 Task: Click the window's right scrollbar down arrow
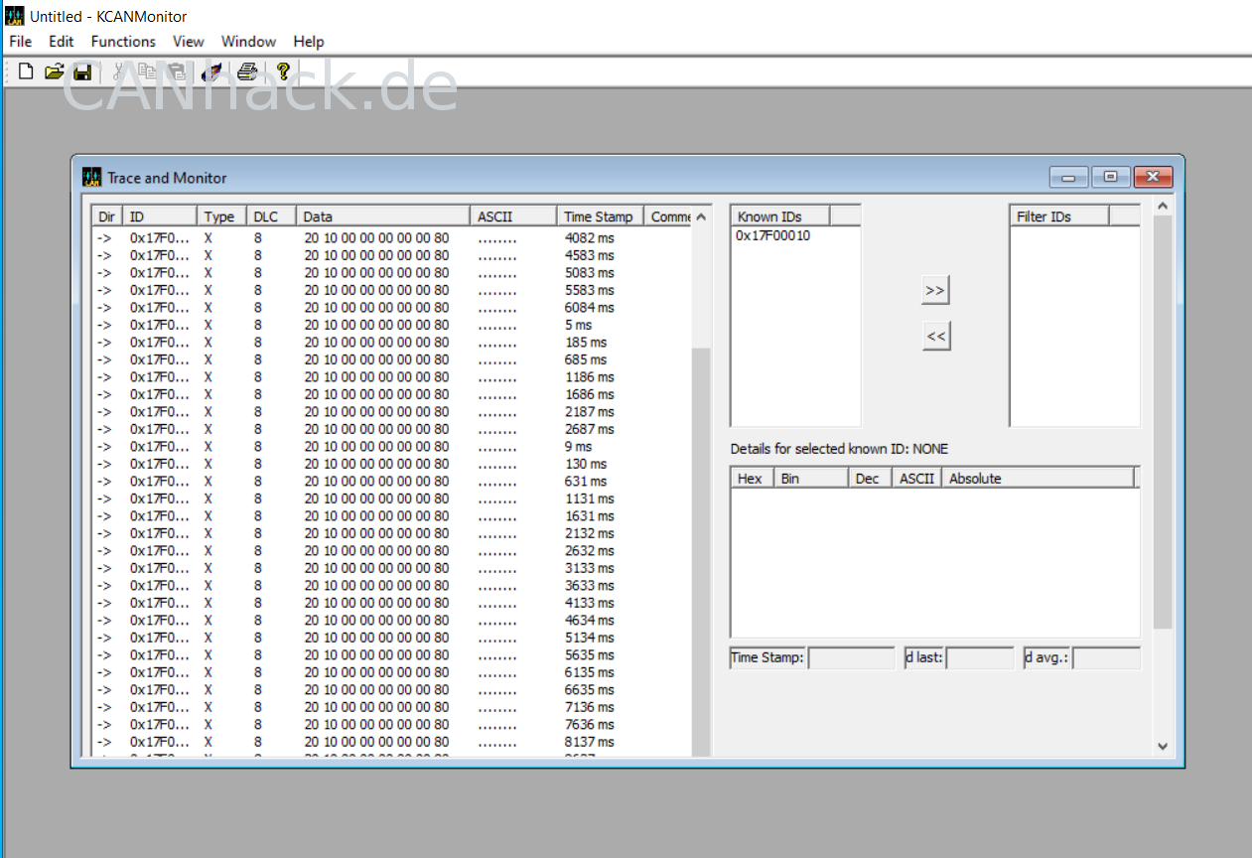[x=1163, y=746]
